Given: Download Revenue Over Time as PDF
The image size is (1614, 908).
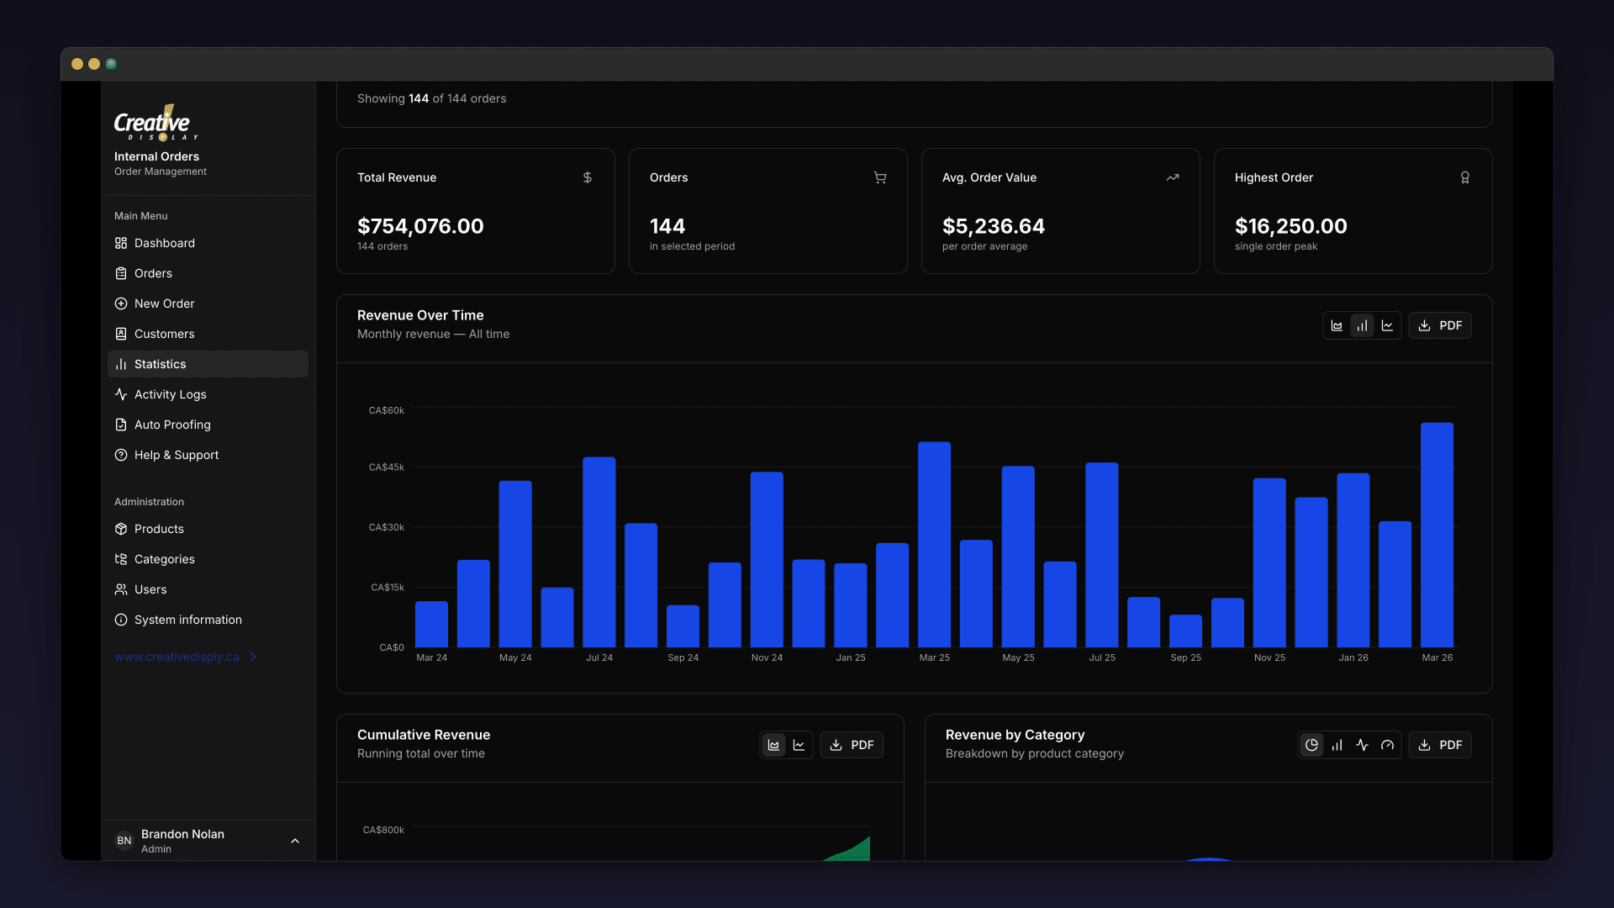Looking at the screenshot, I should tap(1439, 325).
